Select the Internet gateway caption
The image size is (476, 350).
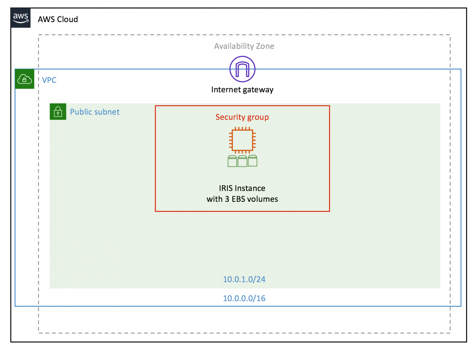242,90
